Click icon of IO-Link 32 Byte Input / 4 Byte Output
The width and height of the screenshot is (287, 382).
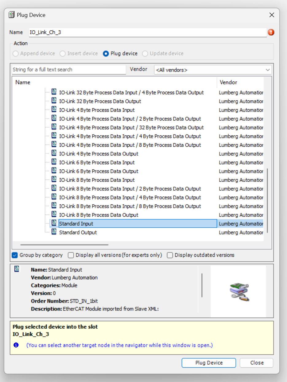pyautogui.click(x=54, y=91)
